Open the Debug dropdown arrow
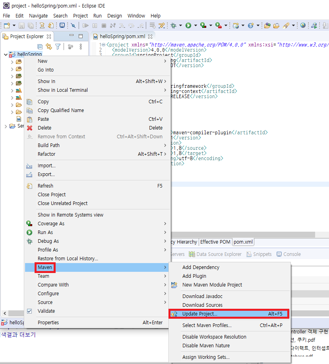The width and height of the screenshot is (329, 364). point(180,25)
